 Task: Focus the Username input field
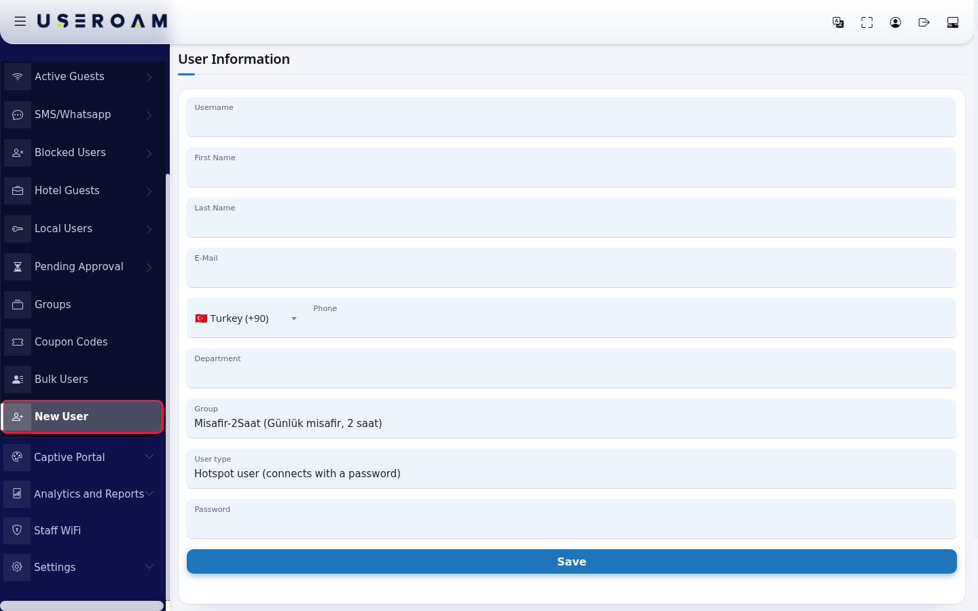tap(571, 117)
